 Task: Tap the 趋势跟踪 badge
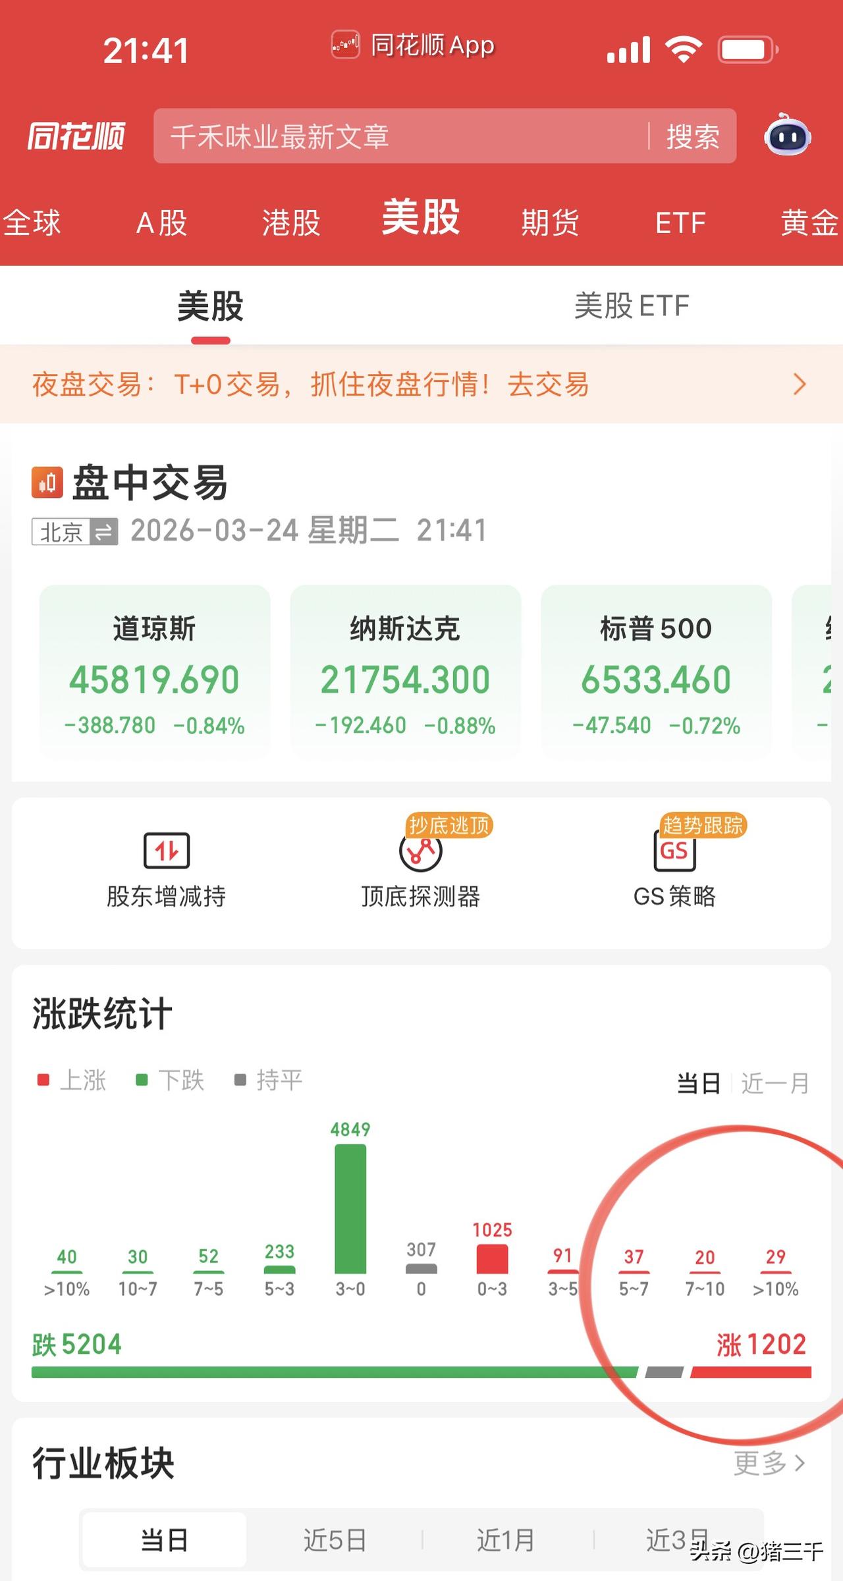[x=703, y=825]
